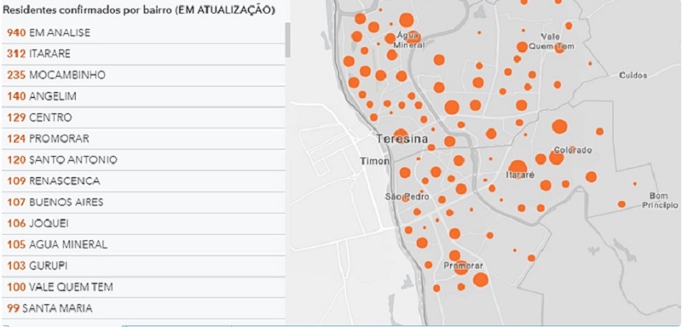
Task: Select the RENASCENCA entry
Action: pos(143,181)
